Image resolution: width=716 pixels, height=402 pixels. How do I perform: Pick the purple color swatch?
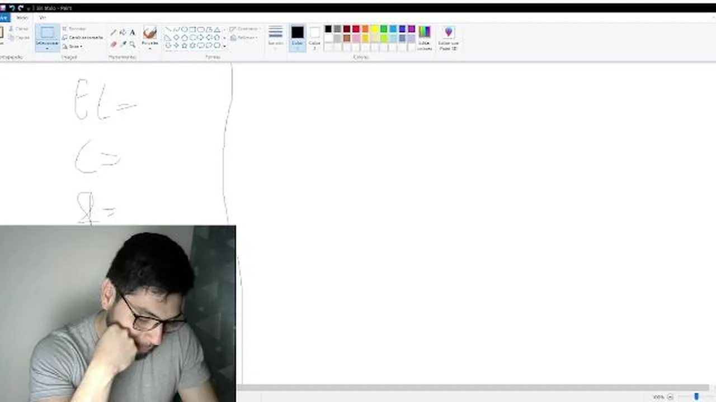click(411, 29)
